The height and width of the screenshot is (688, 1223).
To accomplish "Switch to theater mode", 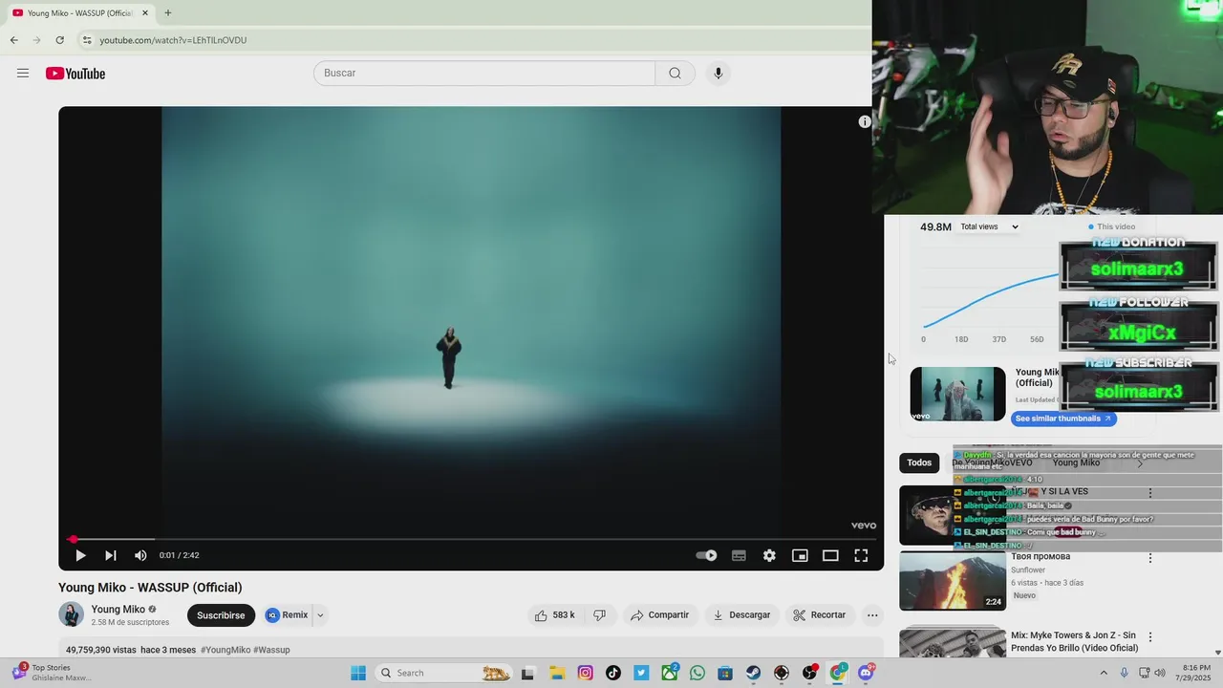I will [830, 555].
